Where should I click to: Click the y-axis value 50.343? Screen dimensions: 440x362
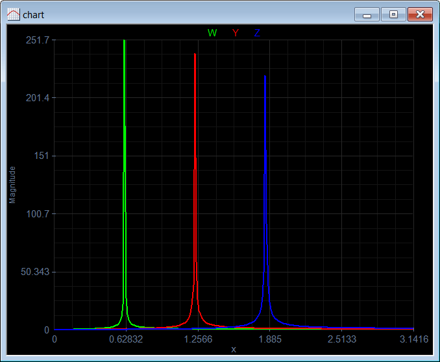[x=35, y=272]
